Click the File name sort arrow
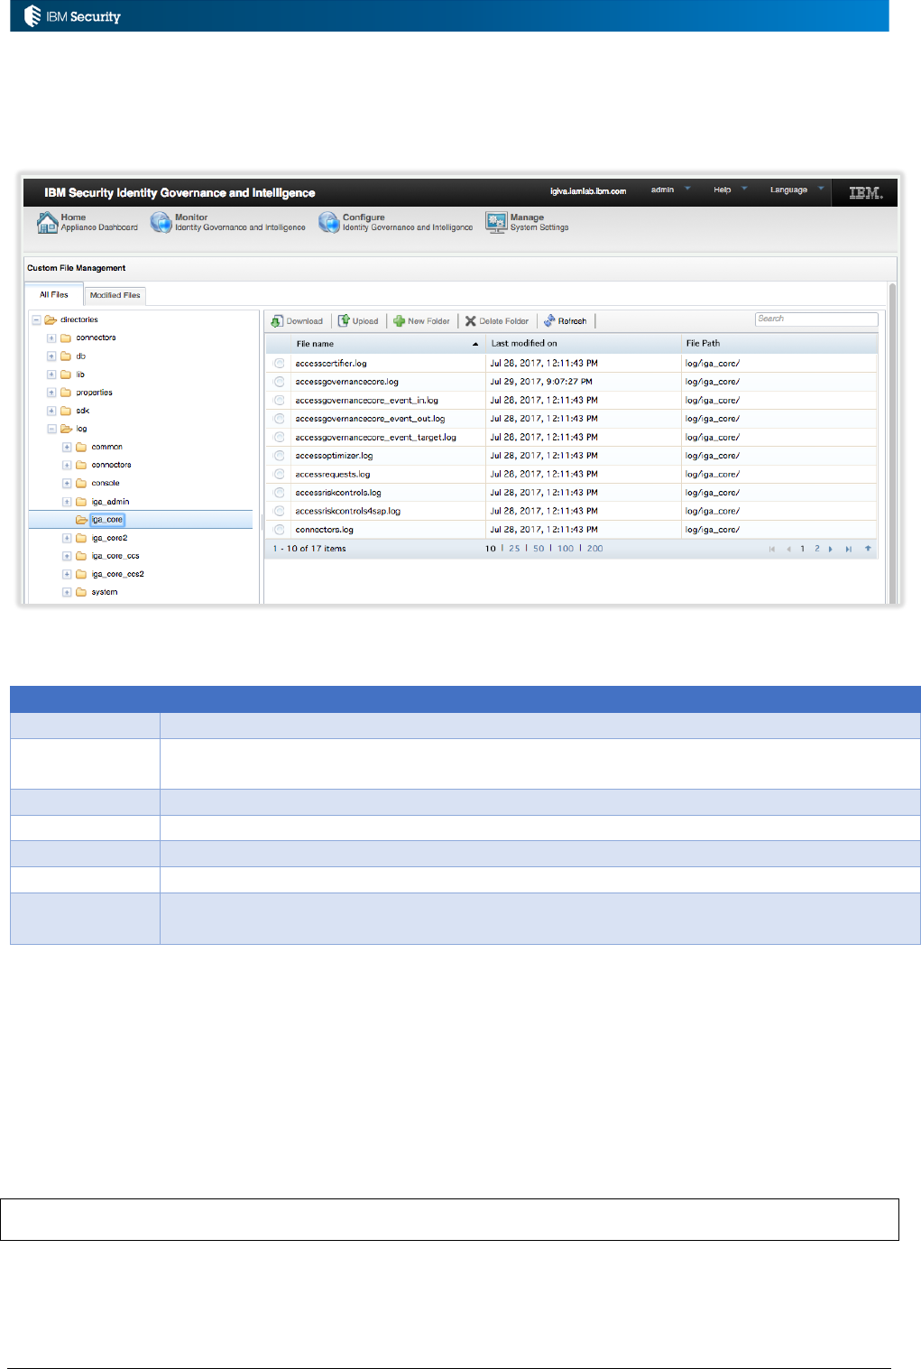The height and width of the screenshot is (1369, 921). pos(475,344)
